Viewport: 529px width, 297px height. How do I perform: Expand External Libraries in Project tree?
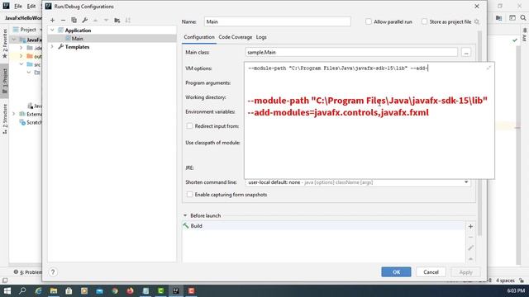(14, 114)
